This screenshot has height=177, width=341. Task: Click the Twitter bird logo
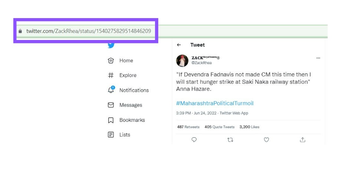pos(111,45)
